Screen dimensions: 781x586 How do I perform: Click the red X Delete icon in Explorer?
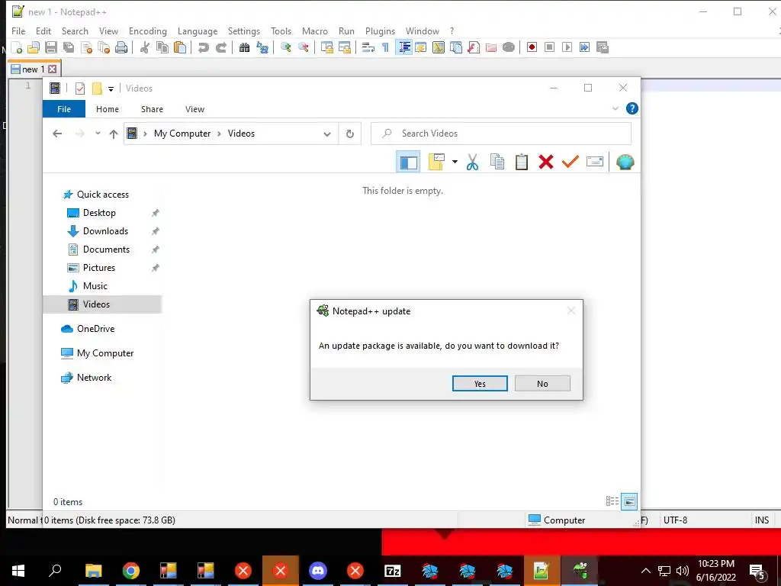pos(546,162)
